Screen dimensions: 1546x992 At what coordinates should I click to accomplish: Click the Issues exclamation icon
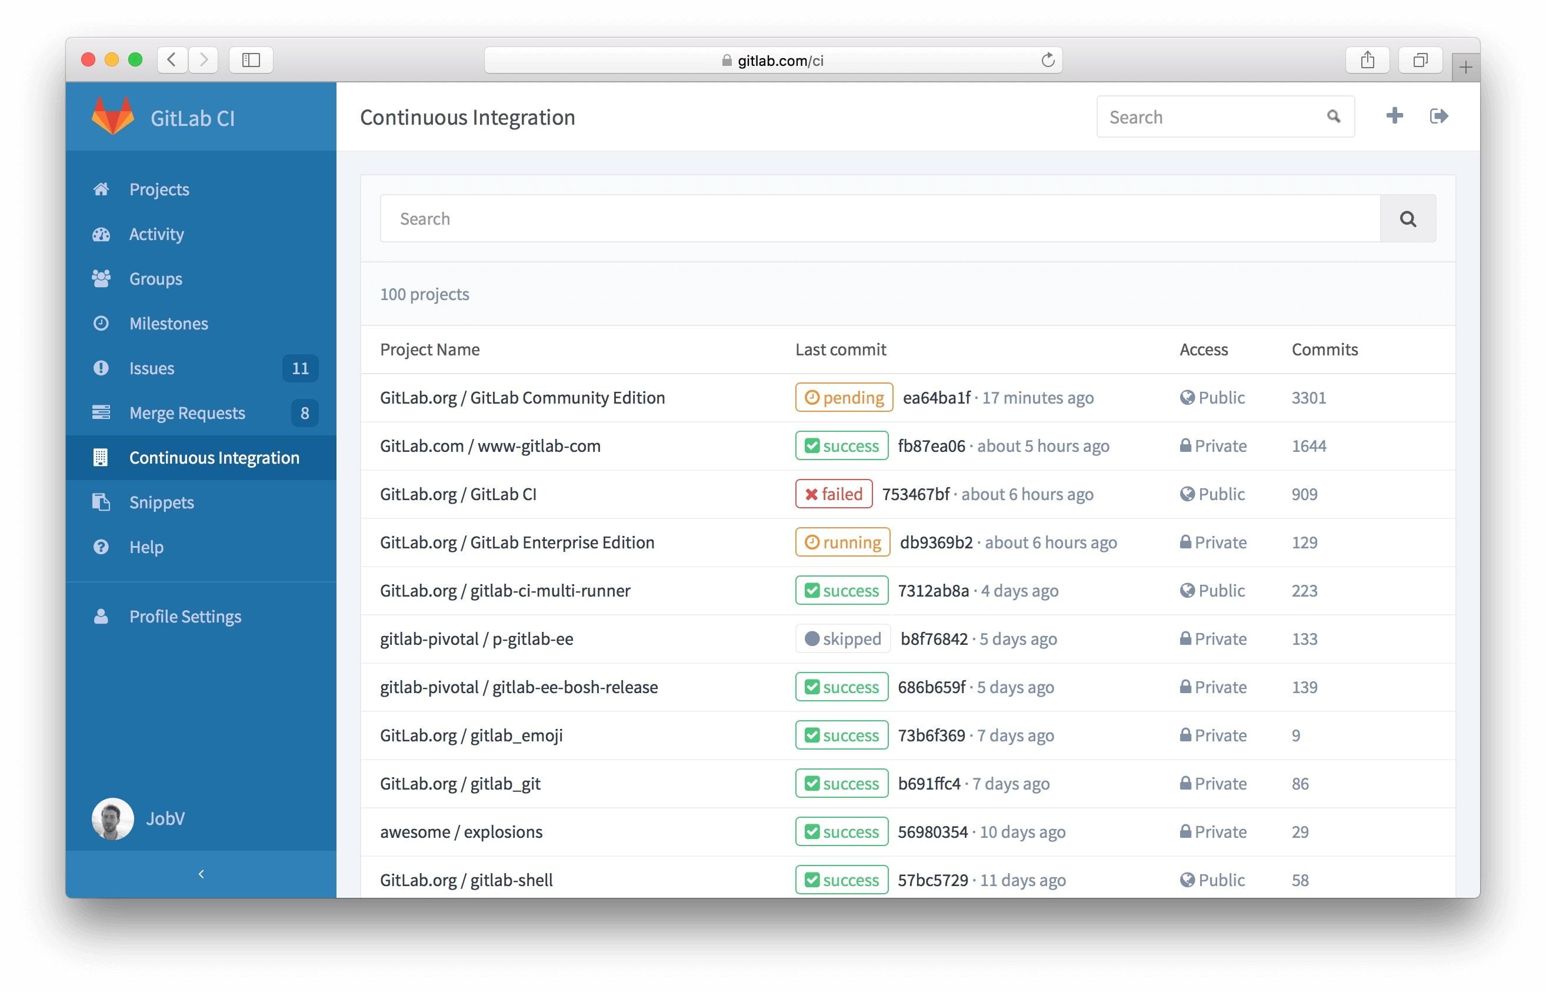tap(101, 368)
